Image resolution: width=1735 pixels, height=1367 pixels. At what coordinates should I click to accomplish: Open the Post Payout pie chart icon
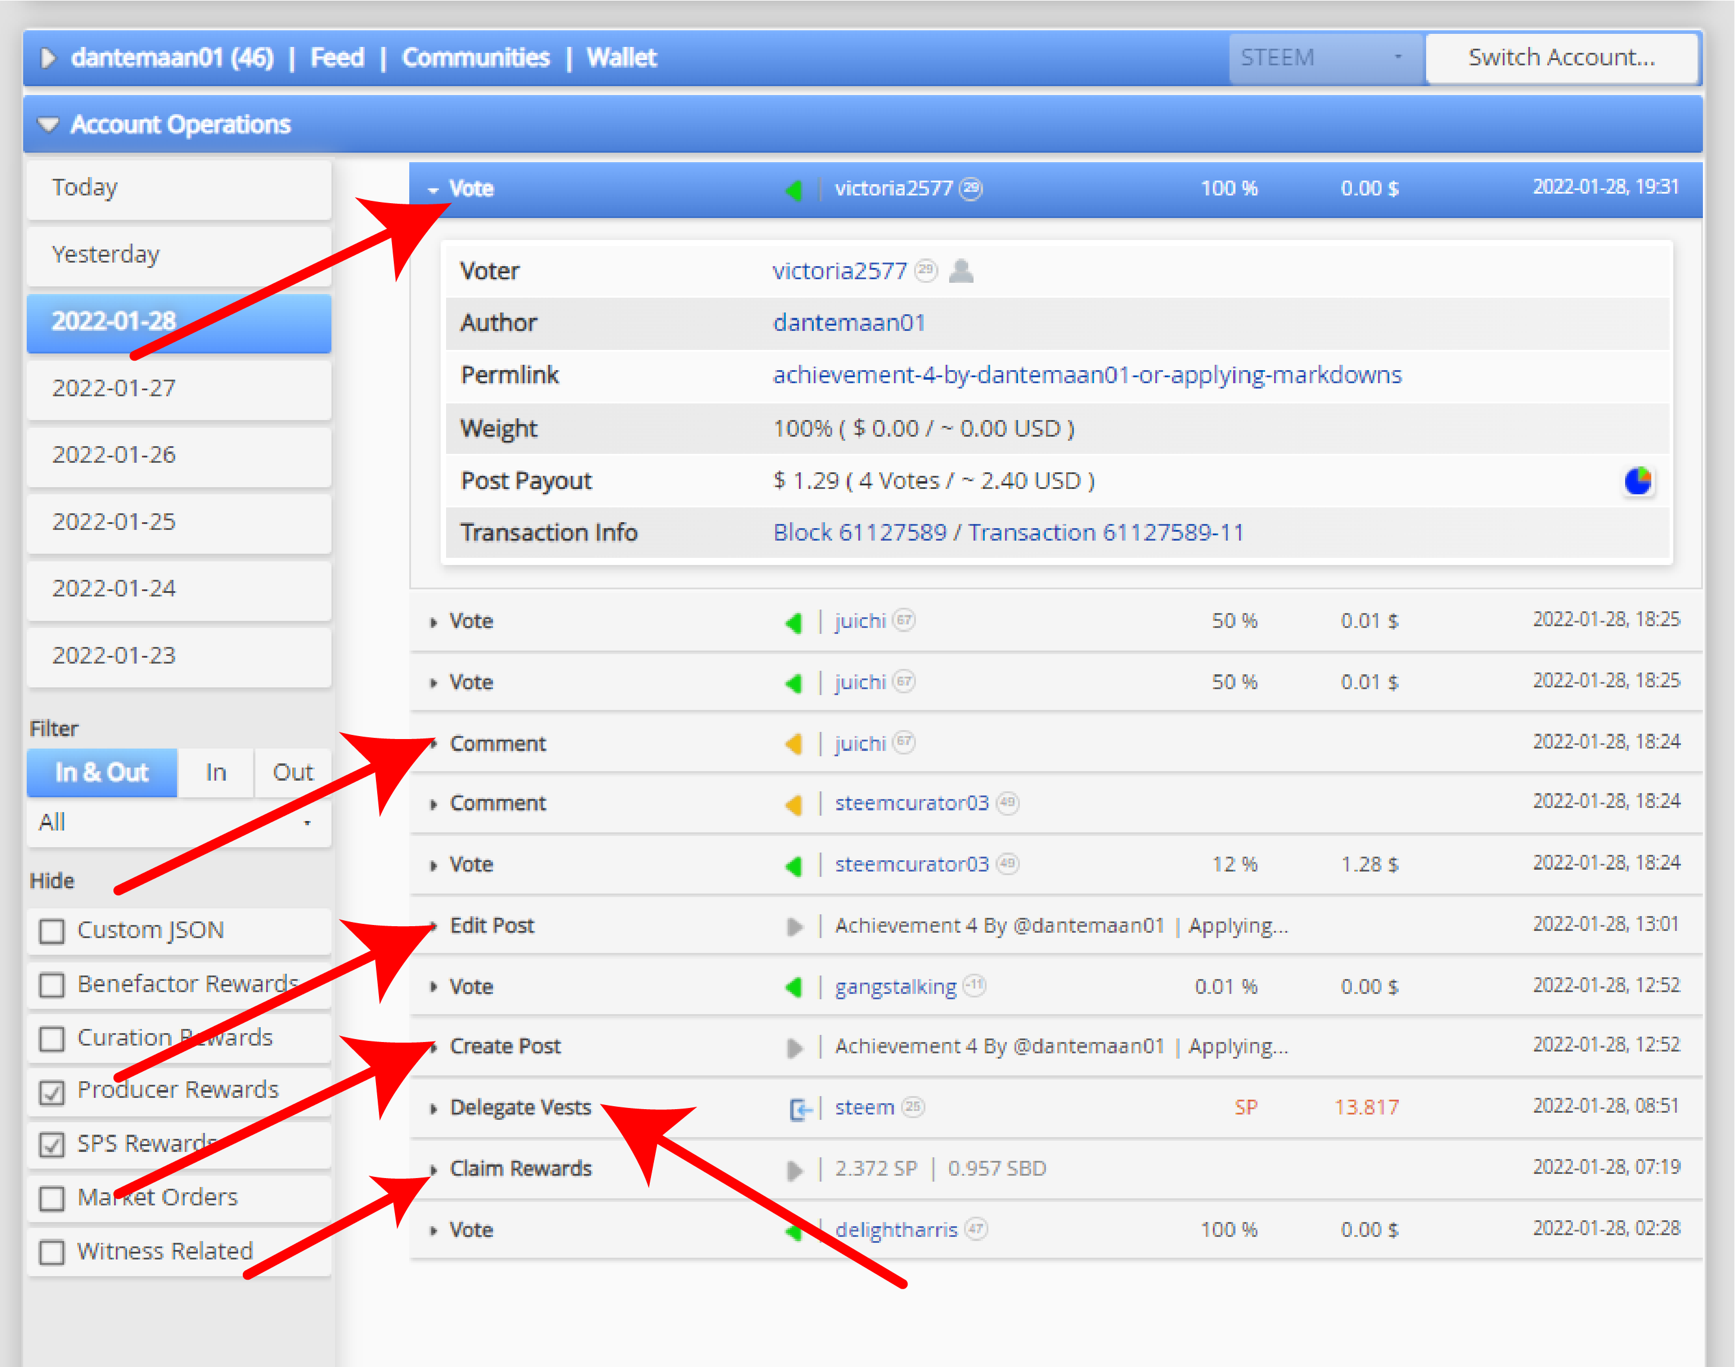1638,481
